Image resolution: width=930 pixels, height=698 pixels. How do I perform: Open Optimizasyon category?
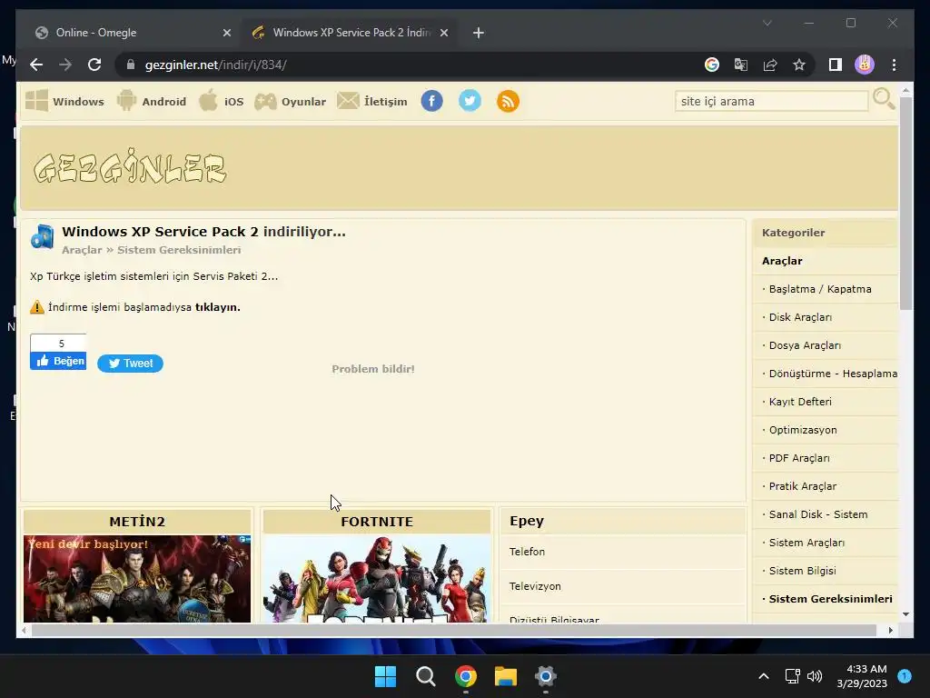point(803,430)
